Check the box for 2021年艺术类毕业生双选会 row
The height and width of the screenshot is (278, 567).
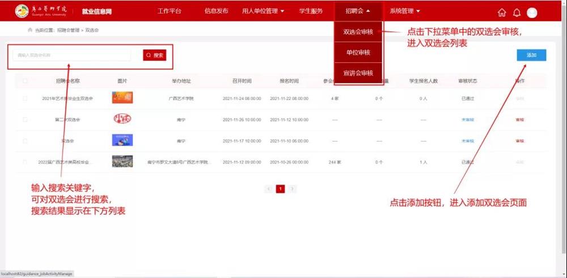(25, 99)
